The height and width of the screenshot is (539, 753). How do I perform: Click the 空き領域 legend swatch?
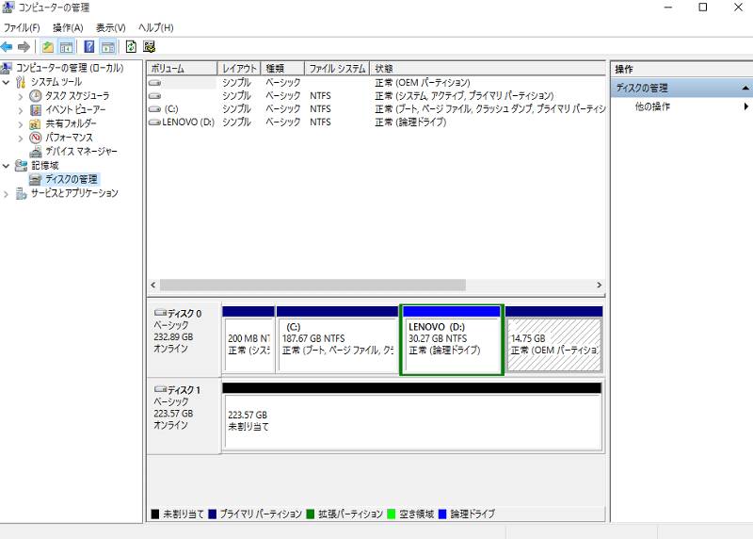(x=391, y=514)
